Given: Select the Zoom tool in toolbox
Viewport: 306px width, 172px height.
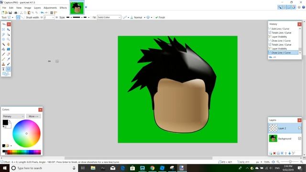Looking at the screenshot, I should 9,39.
